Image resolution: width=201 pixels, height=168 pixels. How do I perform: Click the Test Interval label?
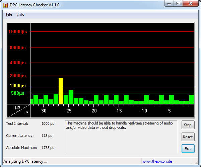coord(17,123)
